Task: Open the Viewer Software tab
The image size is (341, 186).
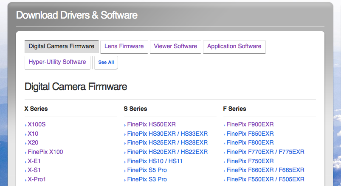Action: 175,46
